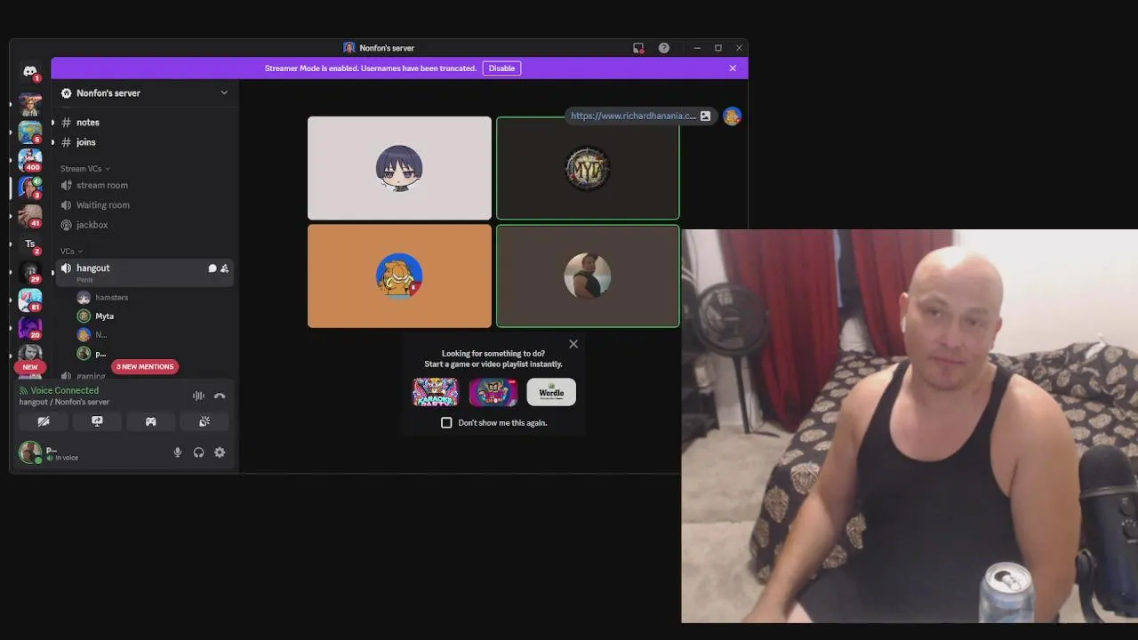Dismiss the Streamer Mode banner
The height and width of the screenshot is (640, 1138).
click(x=733, y=68)
